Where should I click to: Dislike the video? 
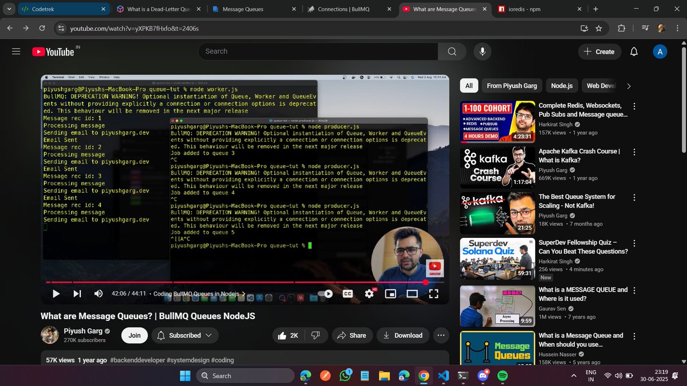pyautogui.click(x=315, y=335)
